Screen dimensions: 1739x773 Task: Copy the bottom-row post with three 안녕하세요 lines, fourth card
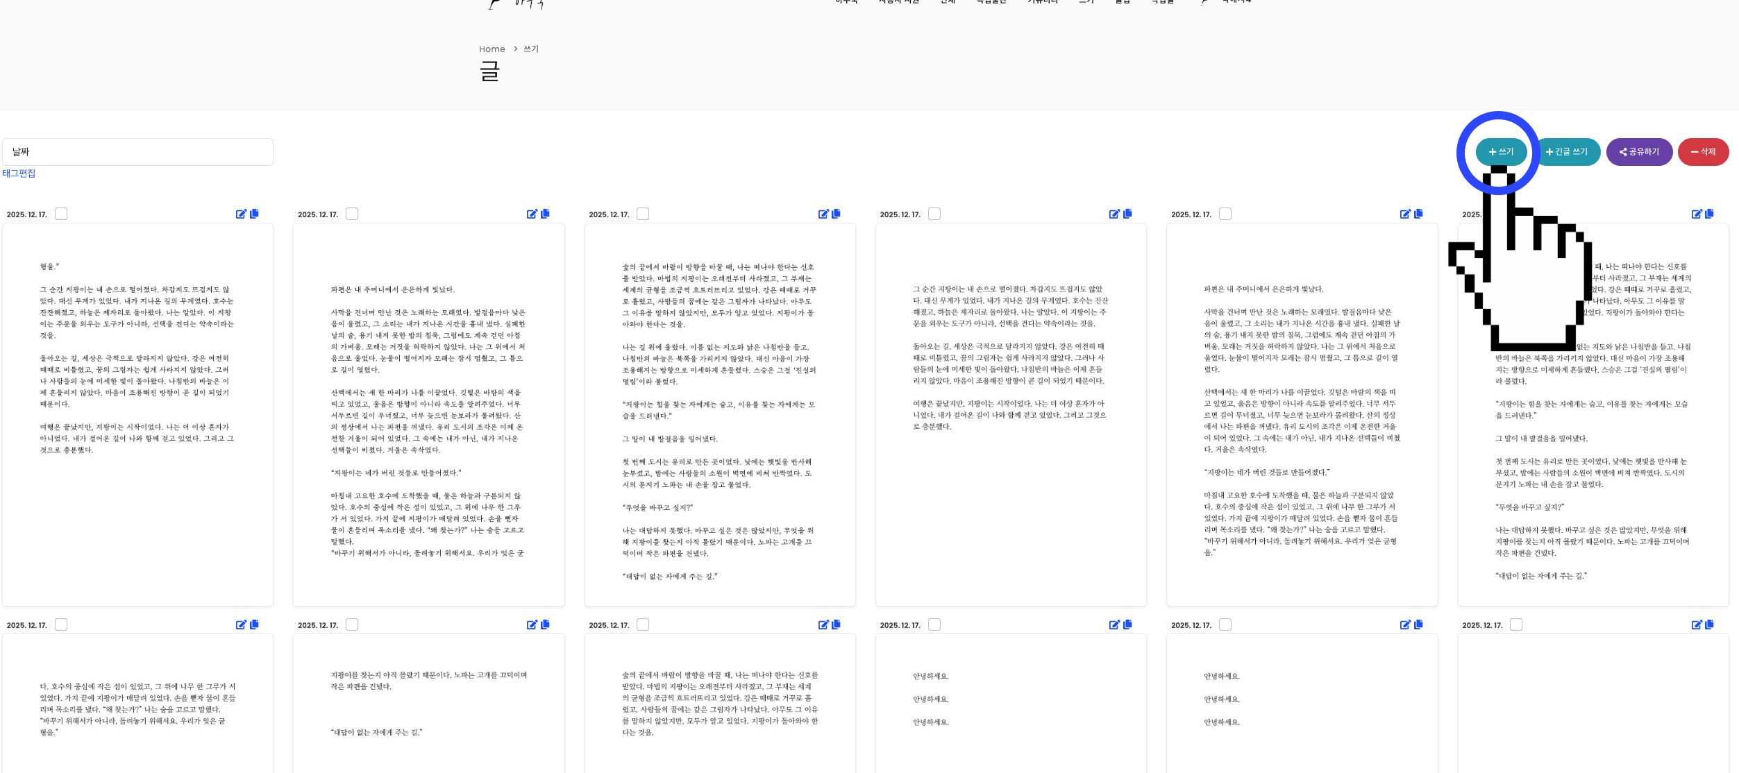1127,625
